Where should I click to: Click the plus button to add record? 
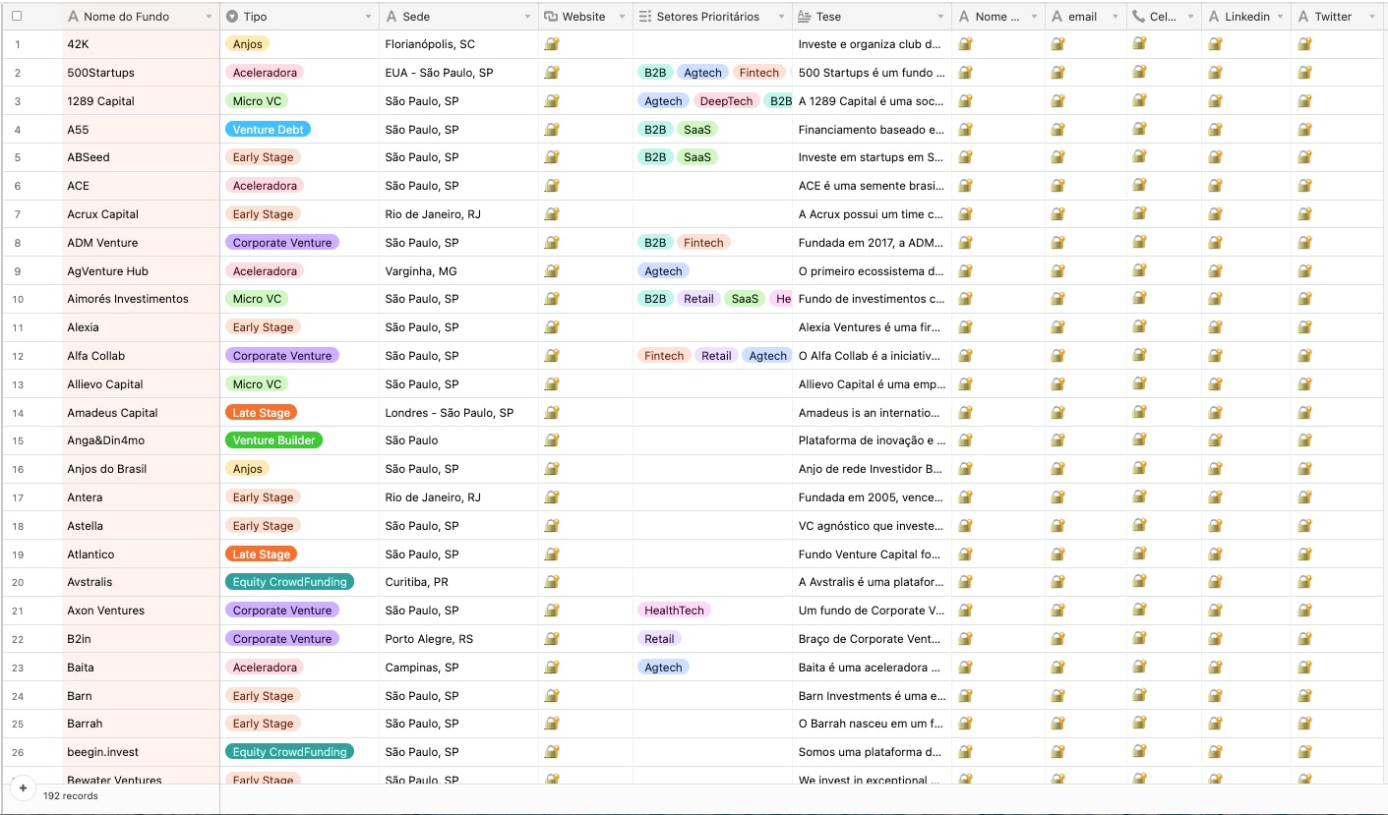pos(23,788)
